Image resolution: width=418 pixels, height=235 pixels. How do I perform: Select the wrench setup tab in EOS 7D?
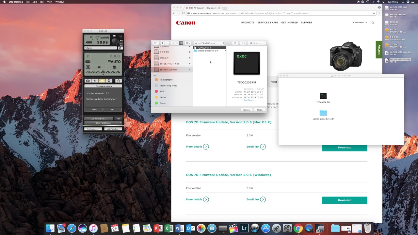pyautogui.click(x=102, y=81)
